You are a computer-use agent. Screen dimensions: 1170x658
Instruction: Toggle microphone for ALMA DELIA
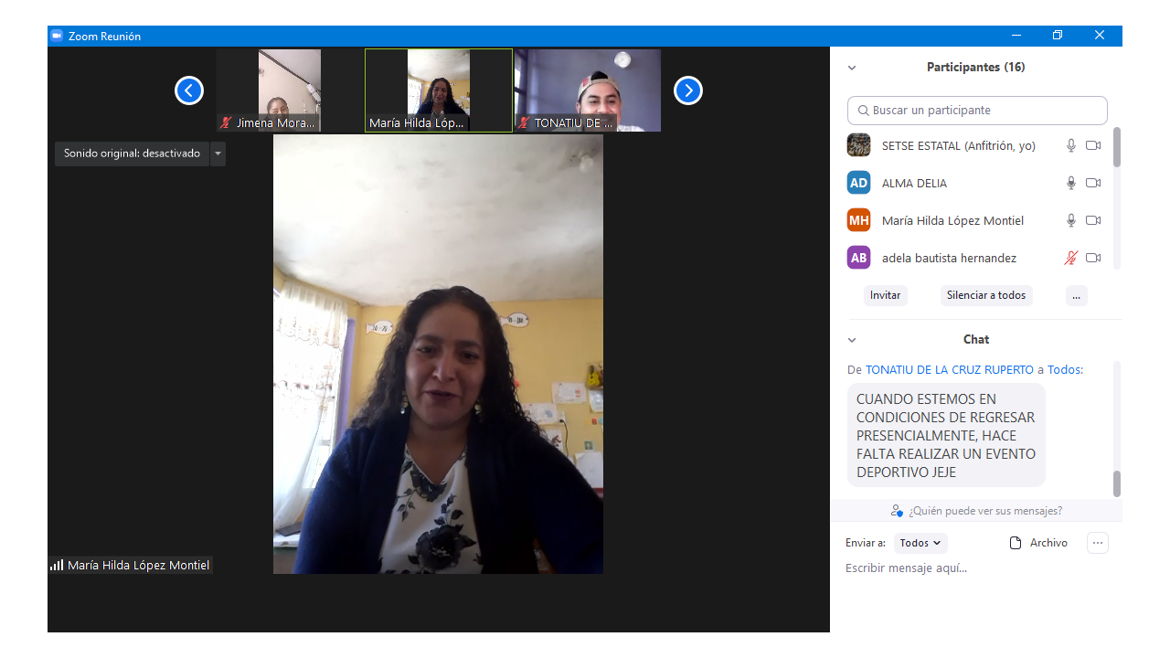pyautogui.click(x=1071, y=183)
